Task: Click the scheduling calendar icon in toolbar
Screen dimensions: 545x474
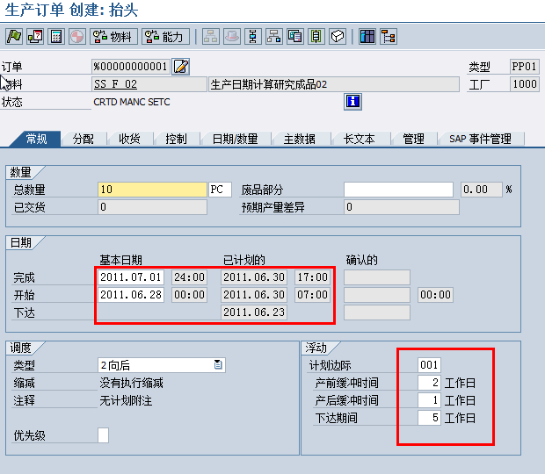Action: 35,37
